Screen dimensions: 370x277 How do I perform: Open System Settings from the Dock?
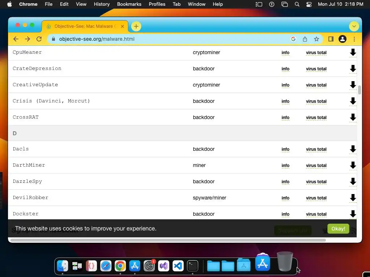tap(149, 266)
